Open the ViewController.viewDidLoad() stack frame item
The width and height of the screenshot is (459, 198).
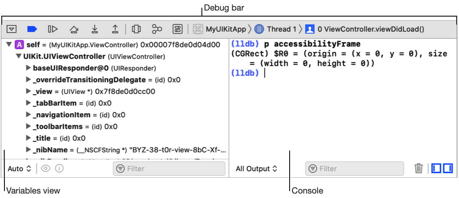[364, 29]
